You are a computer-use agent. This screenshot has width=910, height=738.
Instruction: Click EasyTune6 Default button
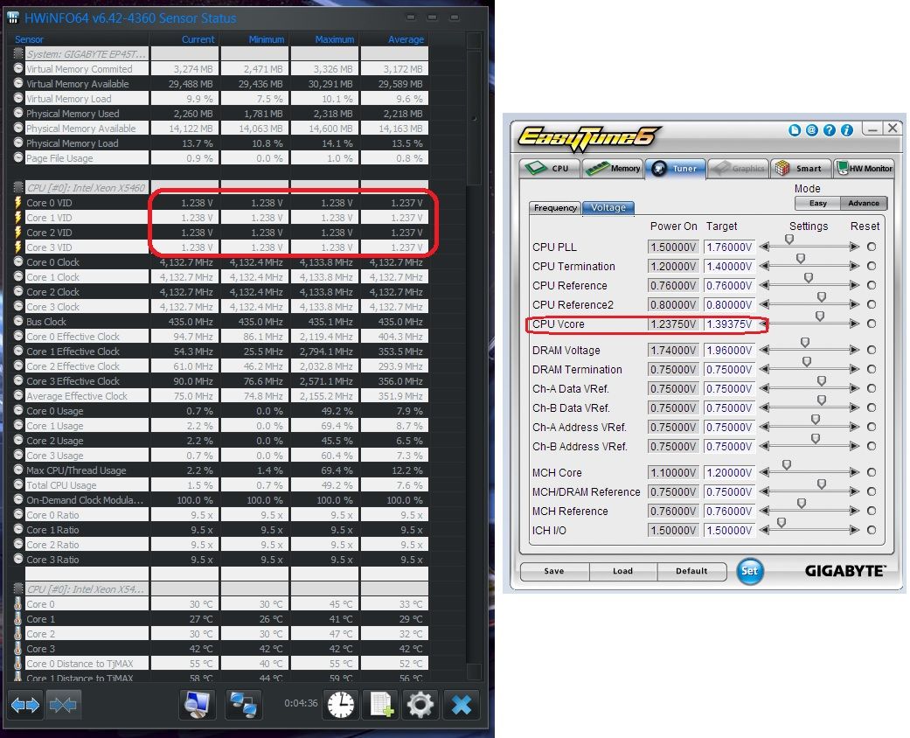click(691, 571)
